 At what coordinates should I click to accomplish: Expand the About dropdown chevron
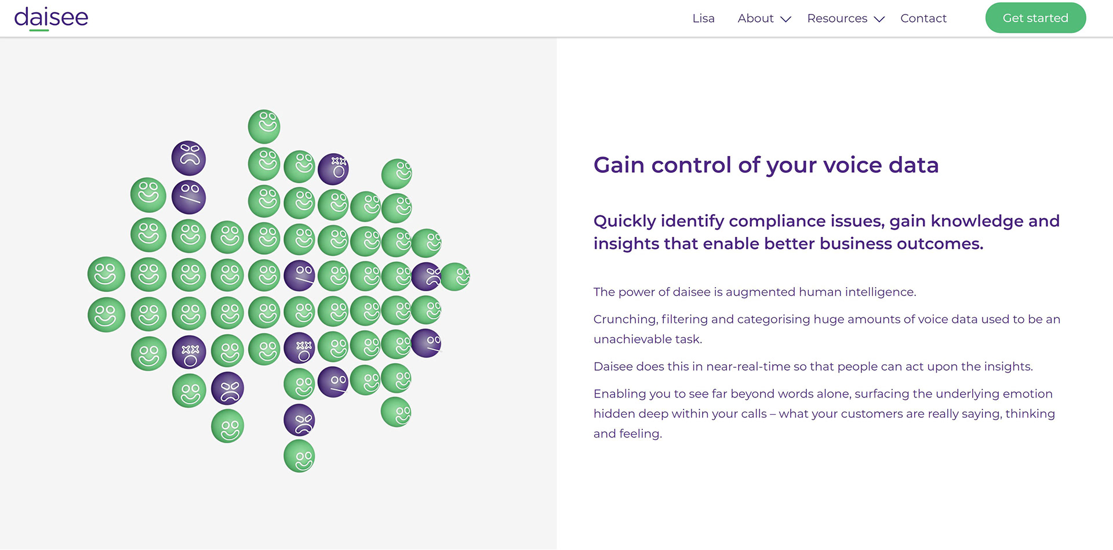pos(785,19)
